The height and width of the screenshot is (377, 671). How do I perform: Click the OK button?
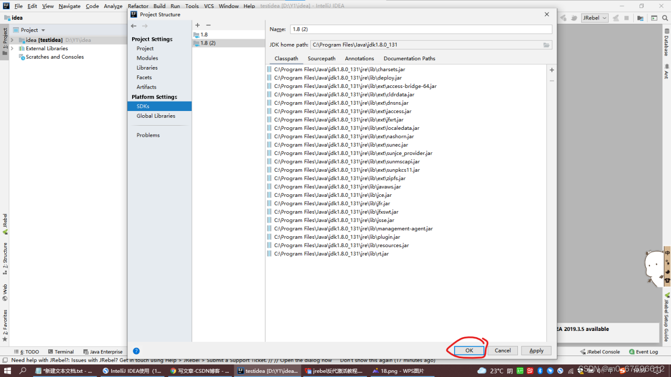(469, 351)
